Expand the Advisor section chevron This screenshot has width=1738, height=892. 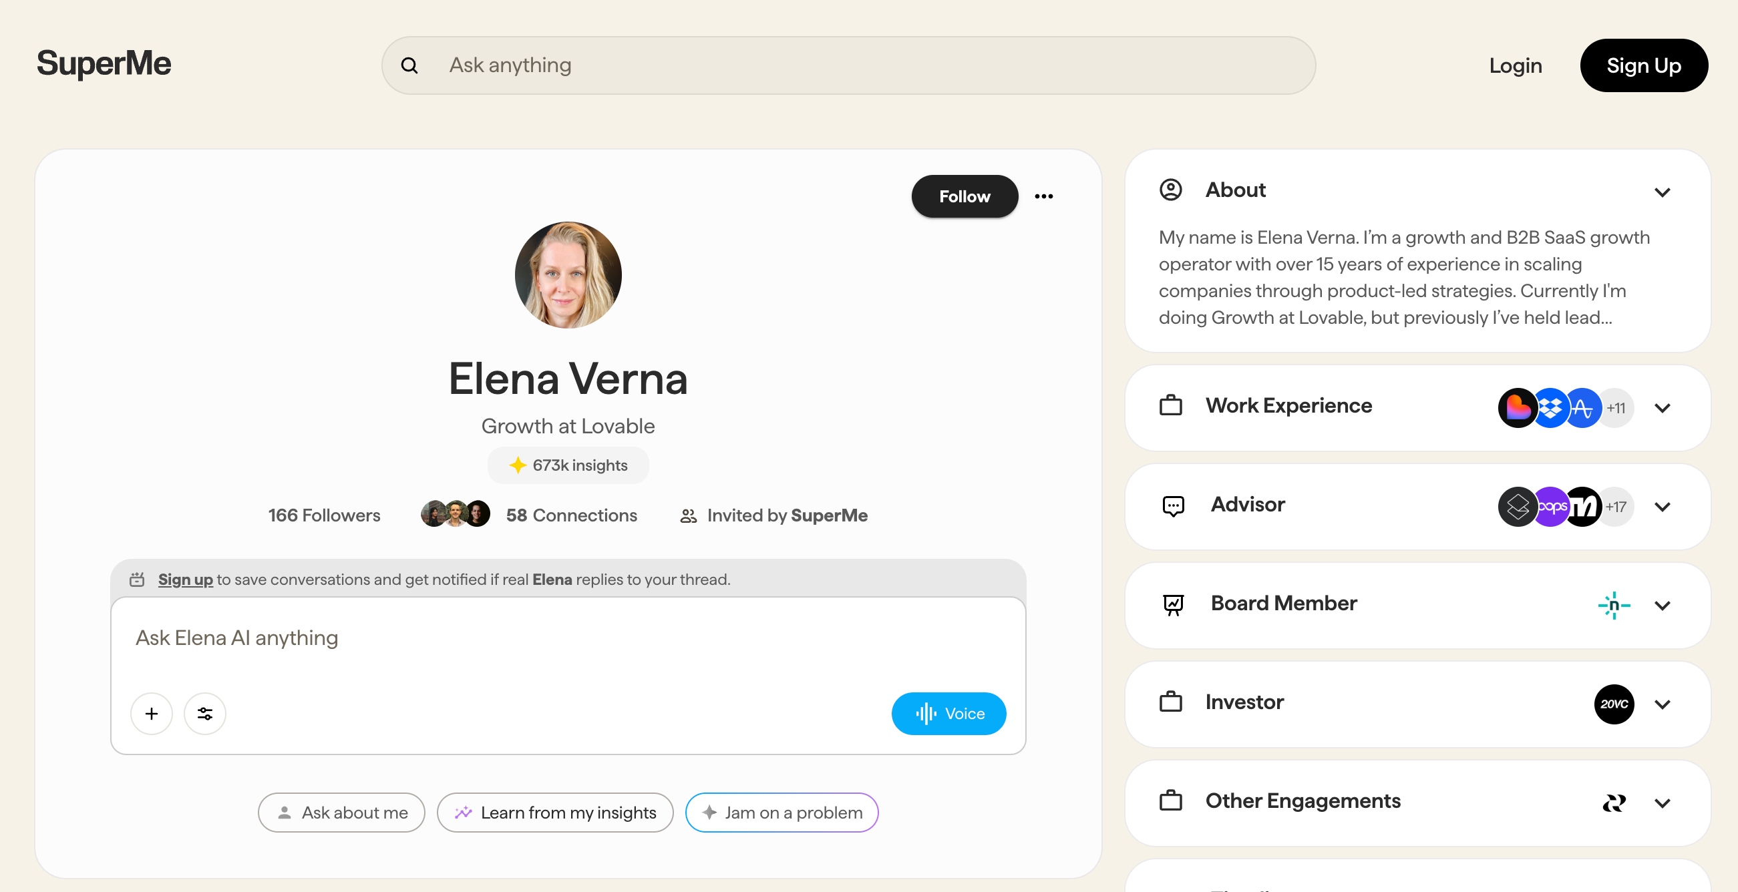pos(1662,506)
